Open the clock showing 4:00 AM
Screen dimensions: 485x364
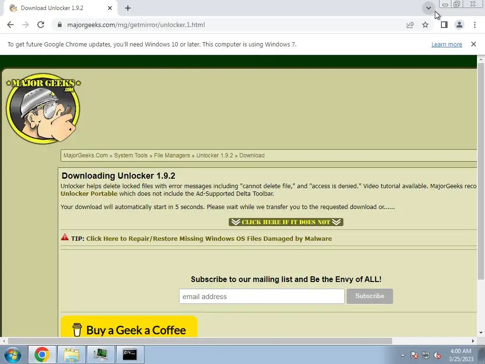461,355
